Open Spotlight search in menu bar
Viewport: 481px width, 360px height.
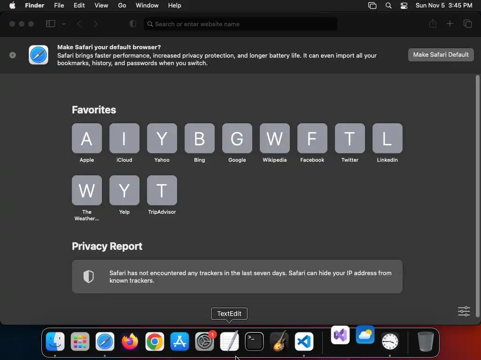click(x=388, y=6)
